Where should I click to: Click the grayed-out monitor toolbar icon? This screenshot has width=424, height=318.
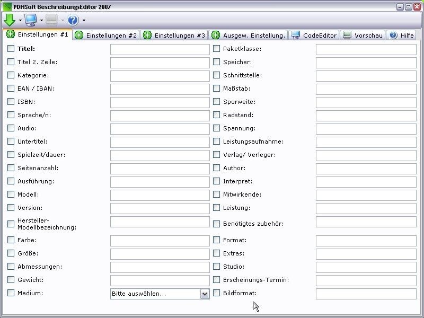pos(51,19)
